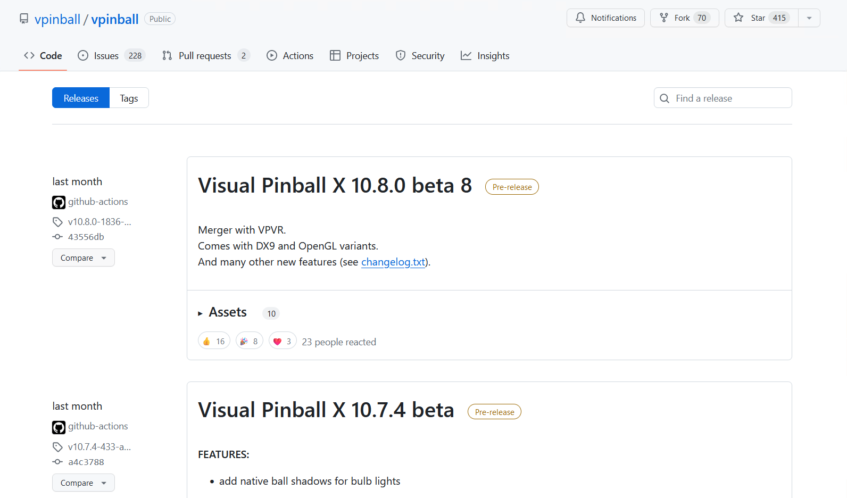Open the Security tab
Screen dimensions: 847x498
coord(420,55)
